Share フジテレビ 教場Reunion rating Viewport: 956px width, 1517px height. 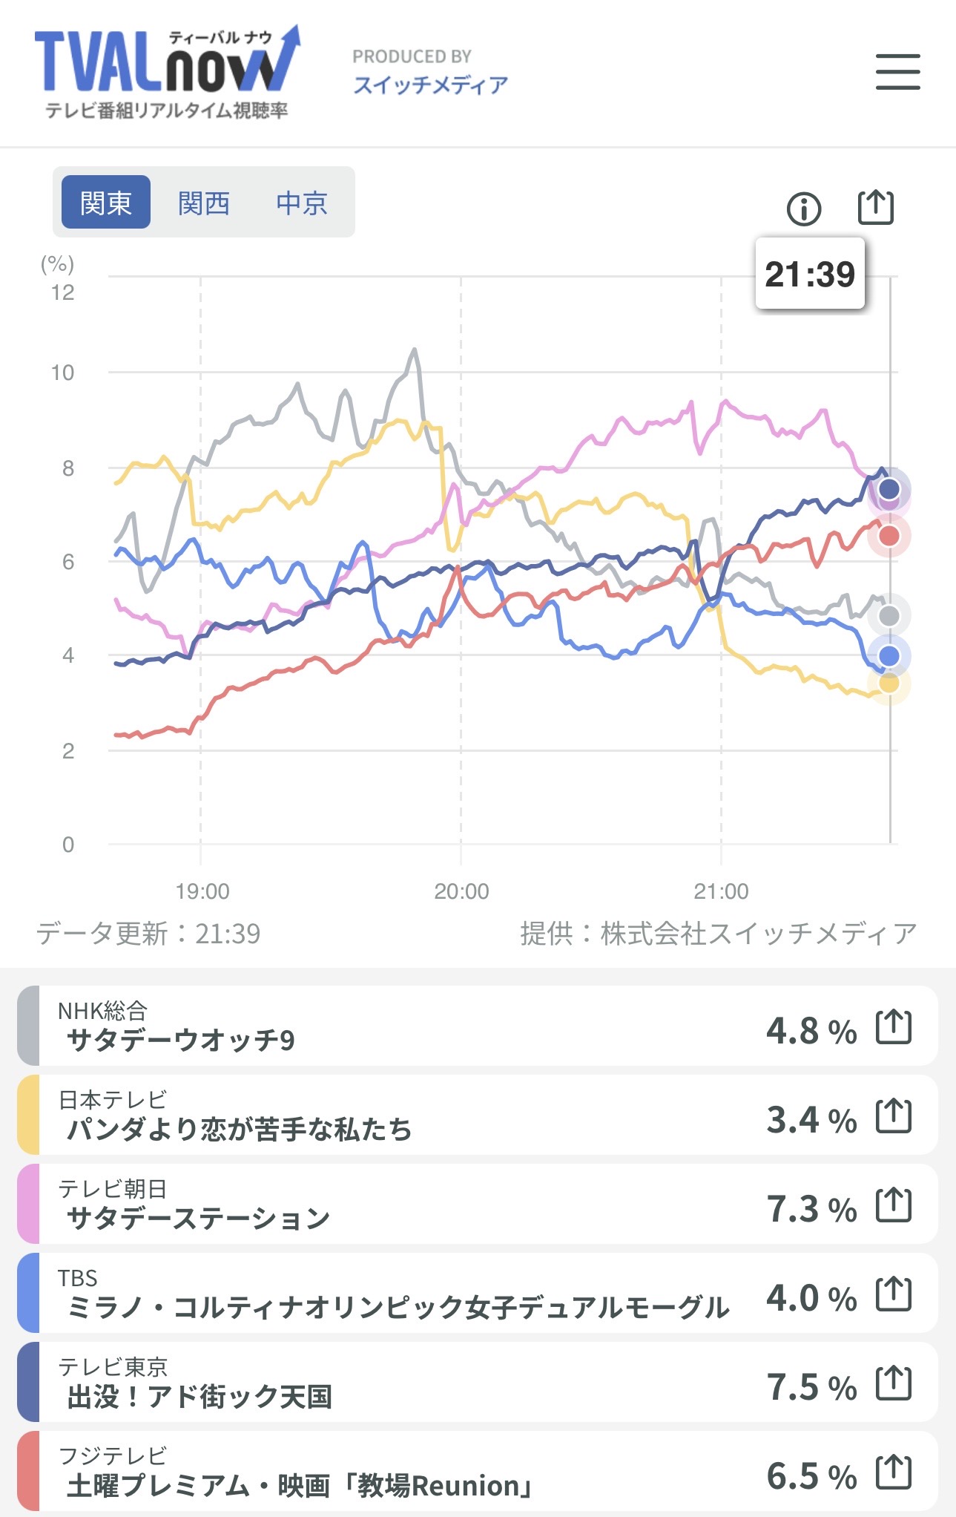coord(893,1472)
